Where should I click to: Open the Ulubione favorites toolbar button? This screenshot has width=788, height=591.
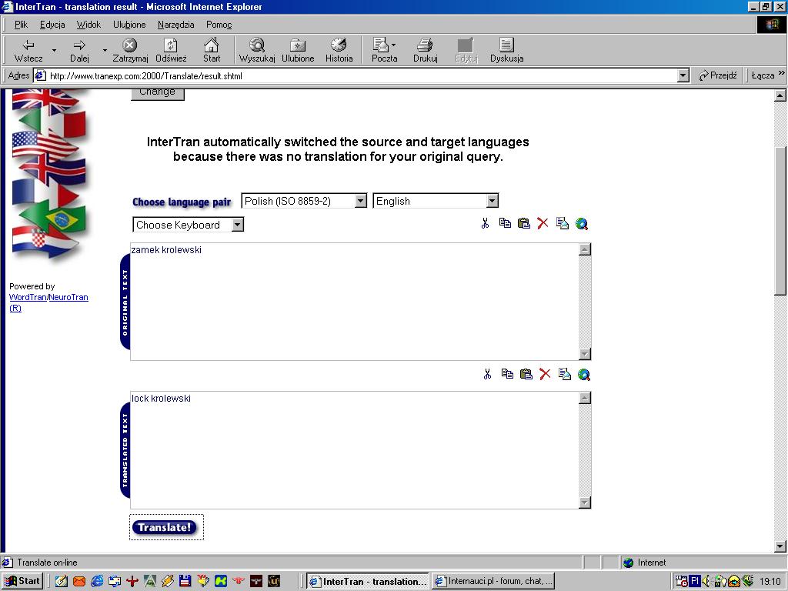(298, 50)
